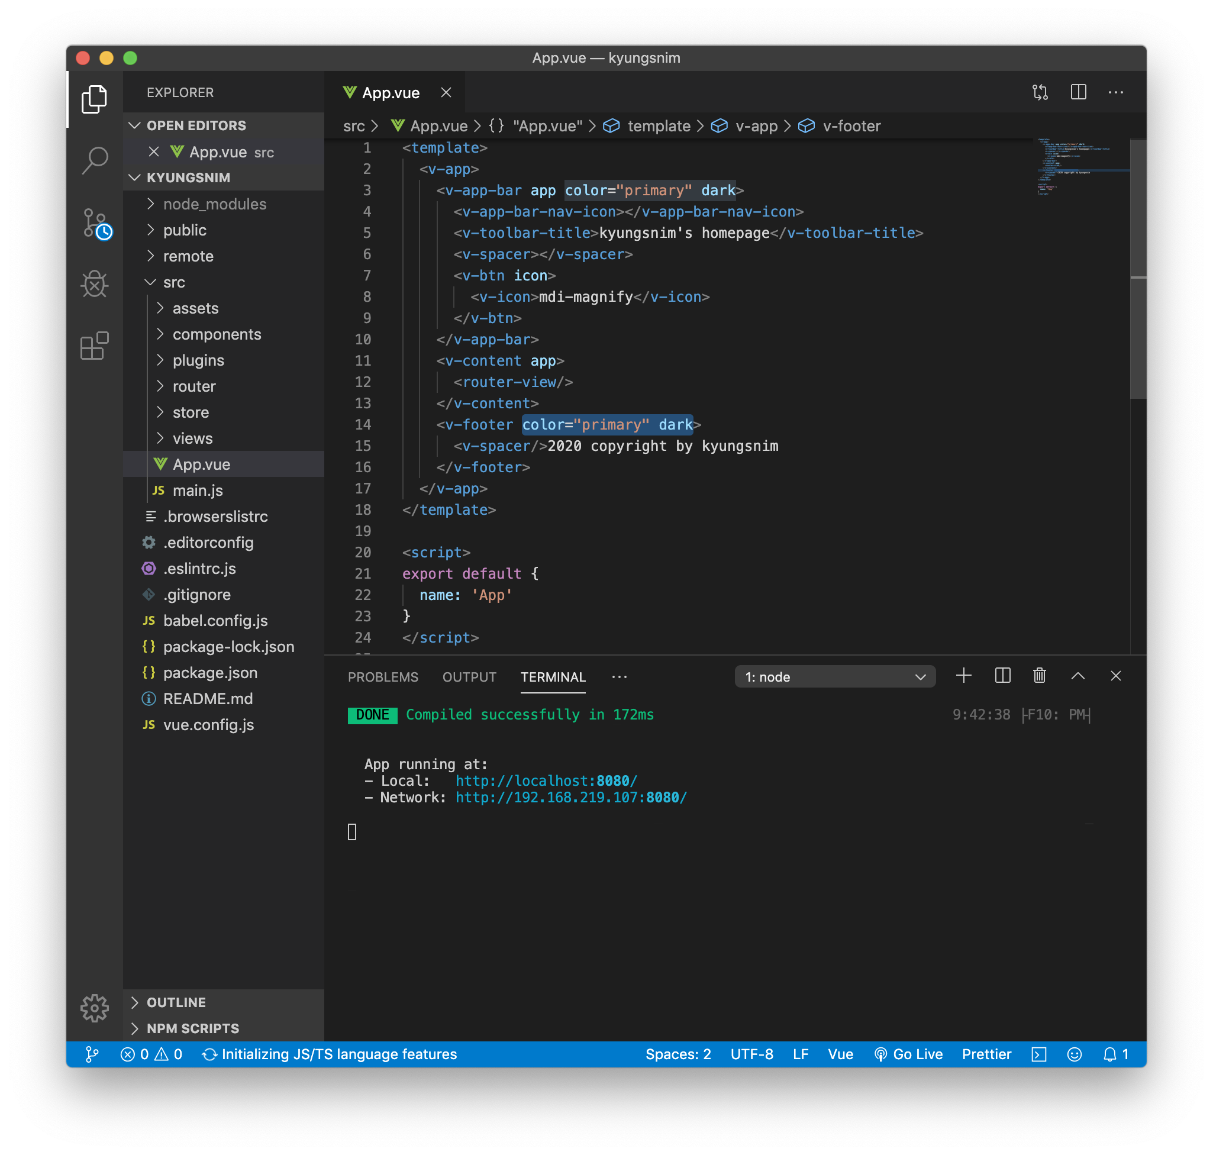Image resolution: width=1213 pixels, height=1155 pixels.
Task: Add a new terminal with plus icon
Action: 964,676
